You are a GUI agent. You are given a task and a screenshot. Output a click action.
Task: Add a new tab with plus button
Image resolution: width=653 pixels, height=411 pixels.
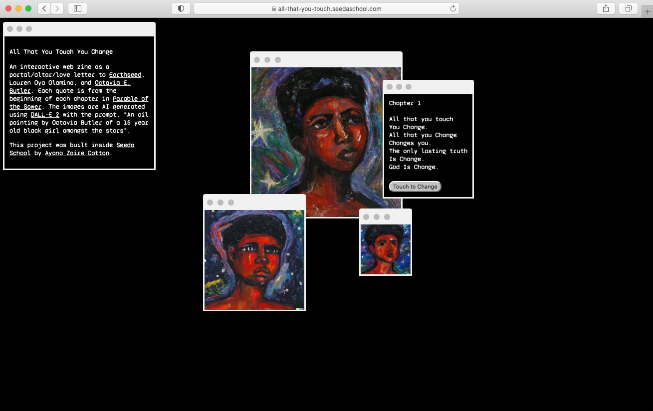tap(648, 12)
